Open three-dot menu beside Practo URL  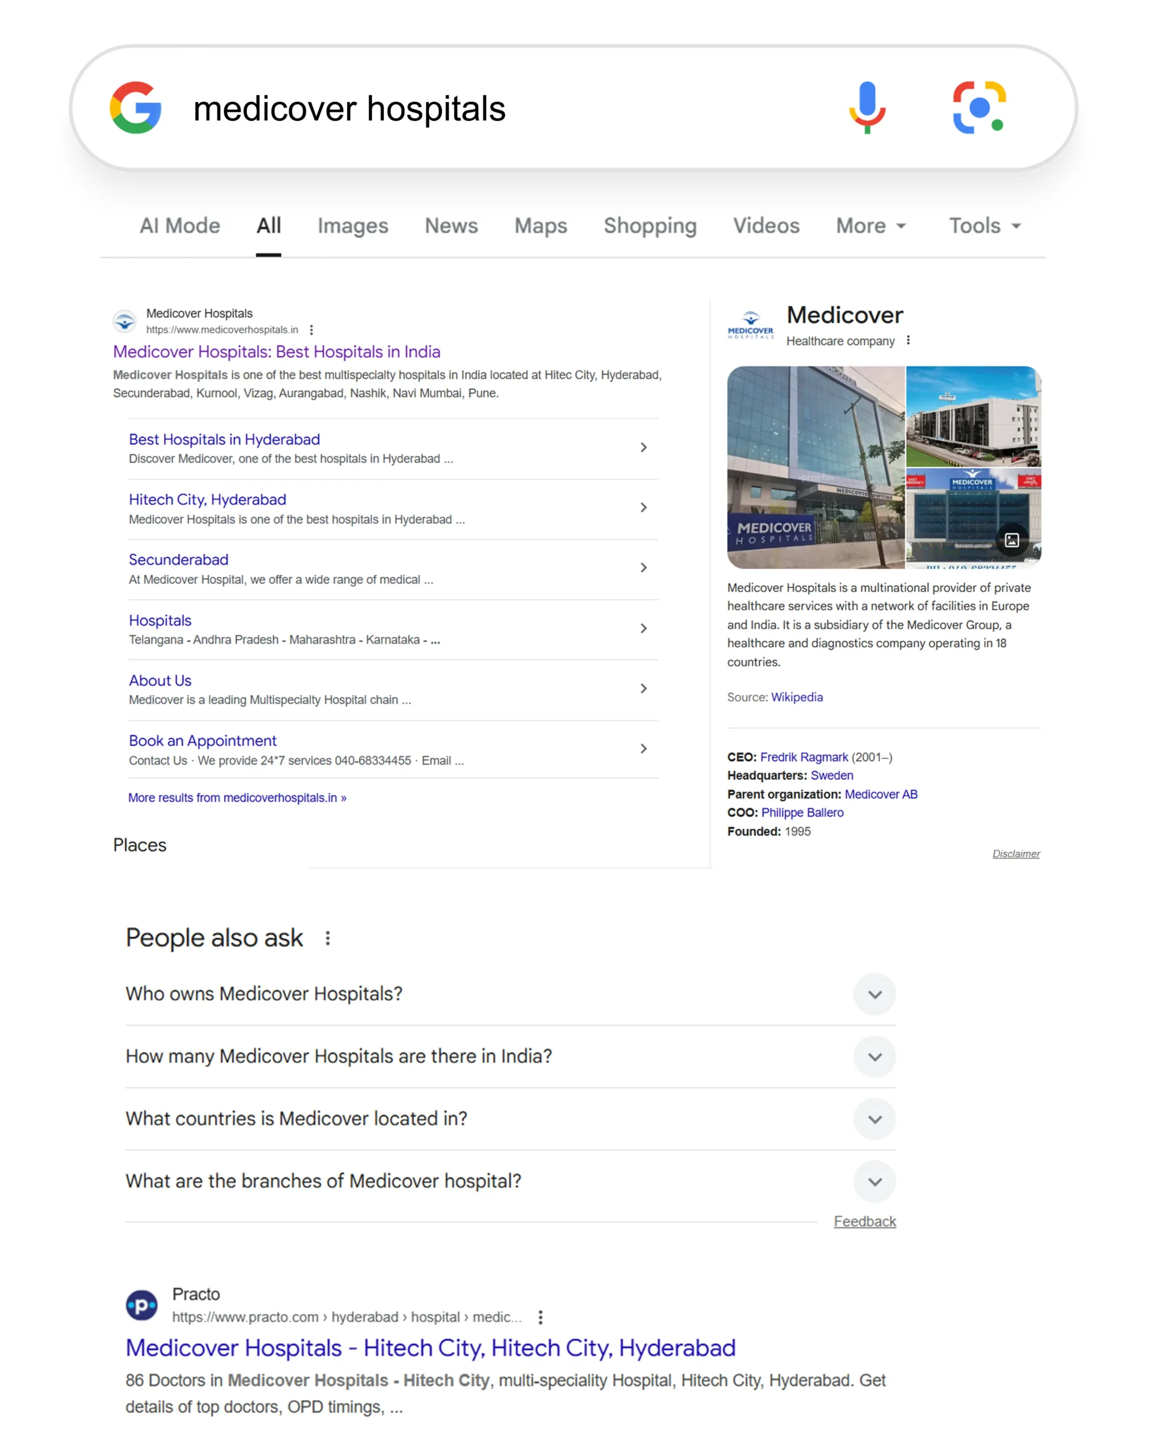pos(540,1317)
